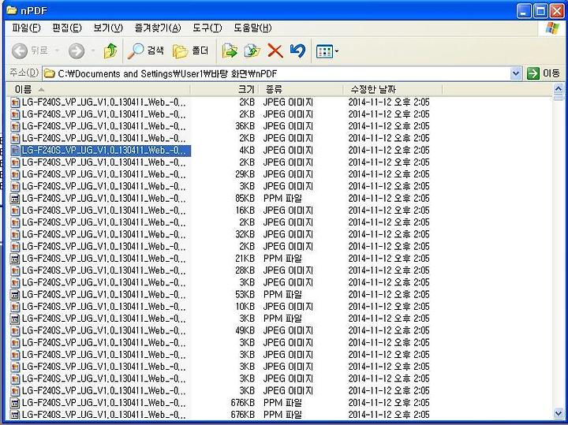Screen dimensions: 568x425
Task: Select the file name in the 36KB row
Action: coord(103,126)
